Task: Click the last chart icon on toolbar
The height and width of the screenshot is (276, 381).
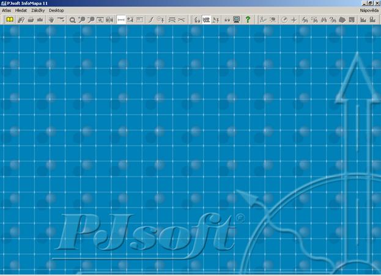Action: pyautogui.click(x=372, y=20)
